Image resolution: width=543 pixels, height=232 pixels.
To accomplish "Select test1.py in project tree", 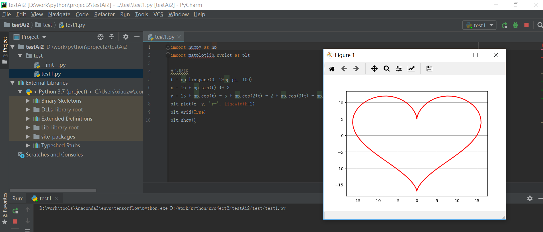I will pyautogui.click(x=76, y=74).
